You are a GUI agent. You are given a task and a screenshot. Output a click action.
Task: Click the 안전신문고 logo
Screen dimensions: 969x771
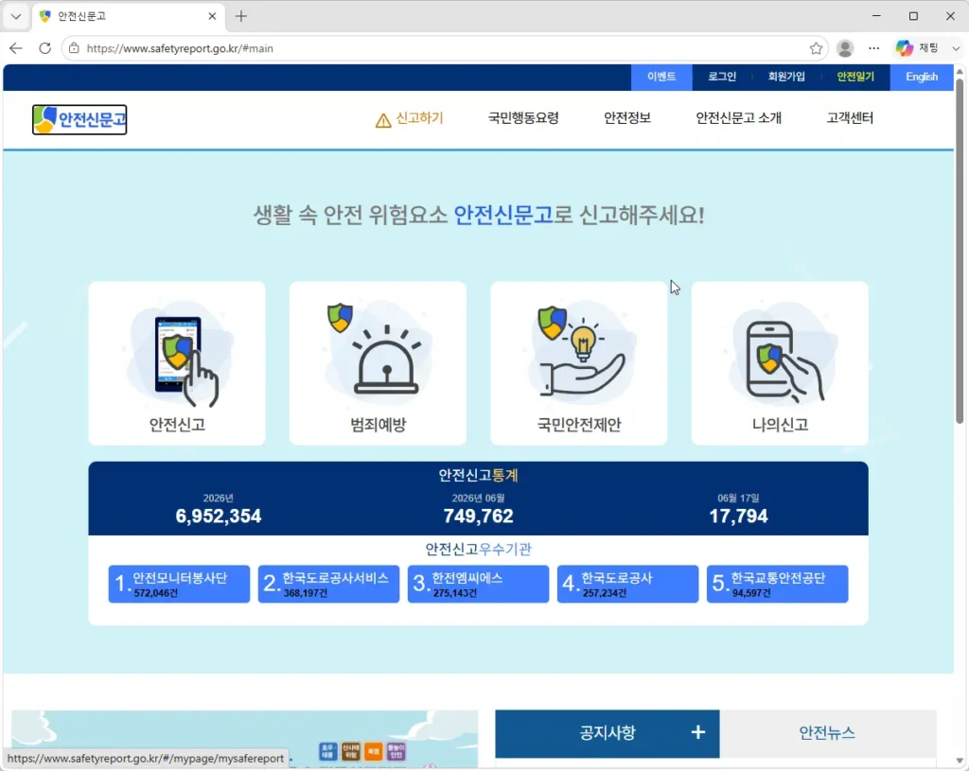[79, 119]
